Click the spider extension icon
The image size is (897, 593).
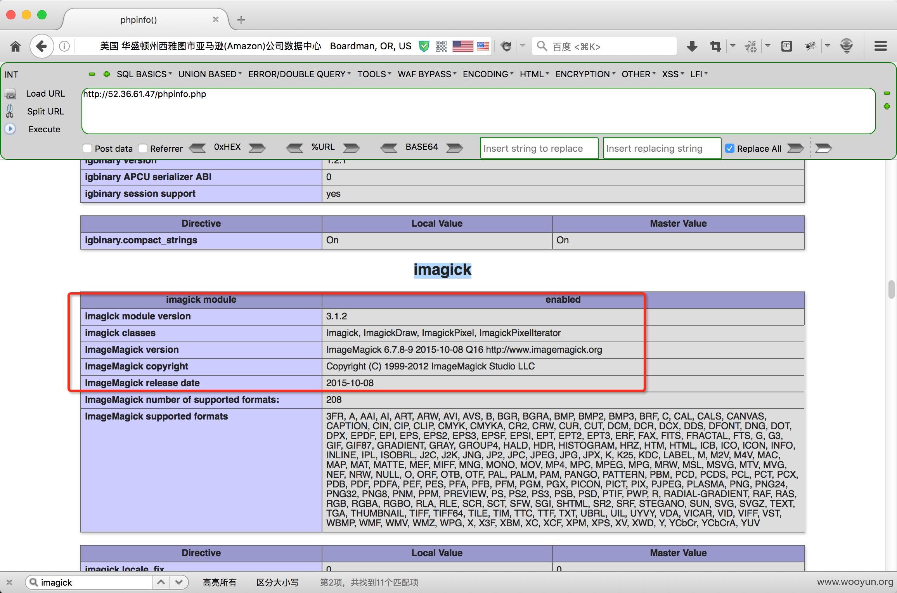coord(810,47)
